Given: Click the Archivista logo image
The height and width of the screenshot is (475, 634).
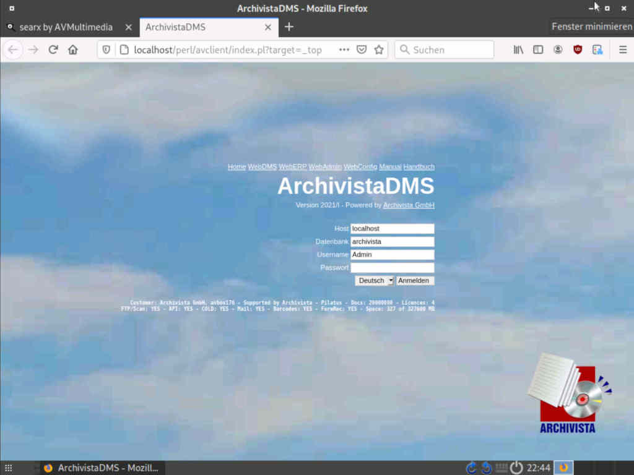Looking at the screenshot, I should (568, 393).
